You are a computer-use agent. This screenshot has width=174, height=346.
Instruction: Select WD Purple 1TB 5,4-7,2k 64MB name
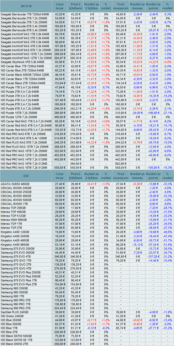(20, 87)
